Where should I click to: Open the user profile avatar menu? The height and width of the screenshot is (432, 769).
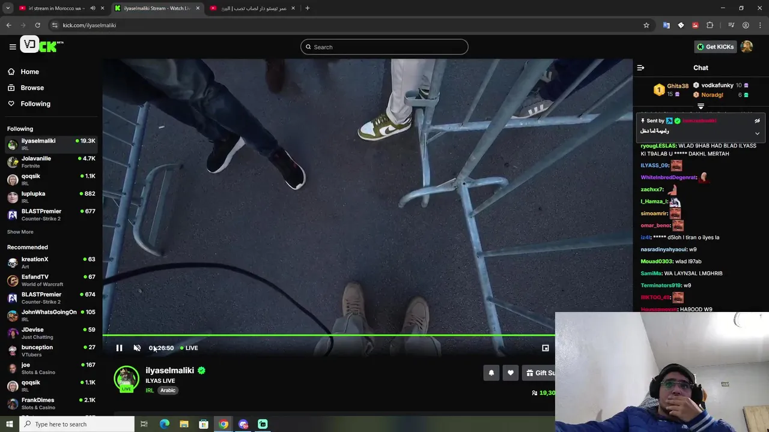tap(747, 47)
